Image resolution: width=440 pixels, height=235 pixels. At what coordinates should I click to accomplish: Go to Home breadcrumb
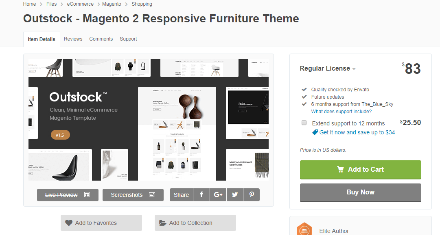[x=29, y=4]
